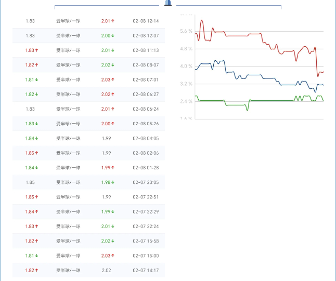Viewport: 336px width, 281px height.
Task: Click the green line on the chart
Action: 270,100
